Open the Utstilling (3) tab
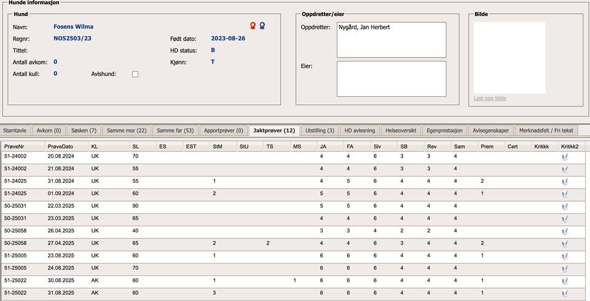590x301 pixels. click(320, 131)
